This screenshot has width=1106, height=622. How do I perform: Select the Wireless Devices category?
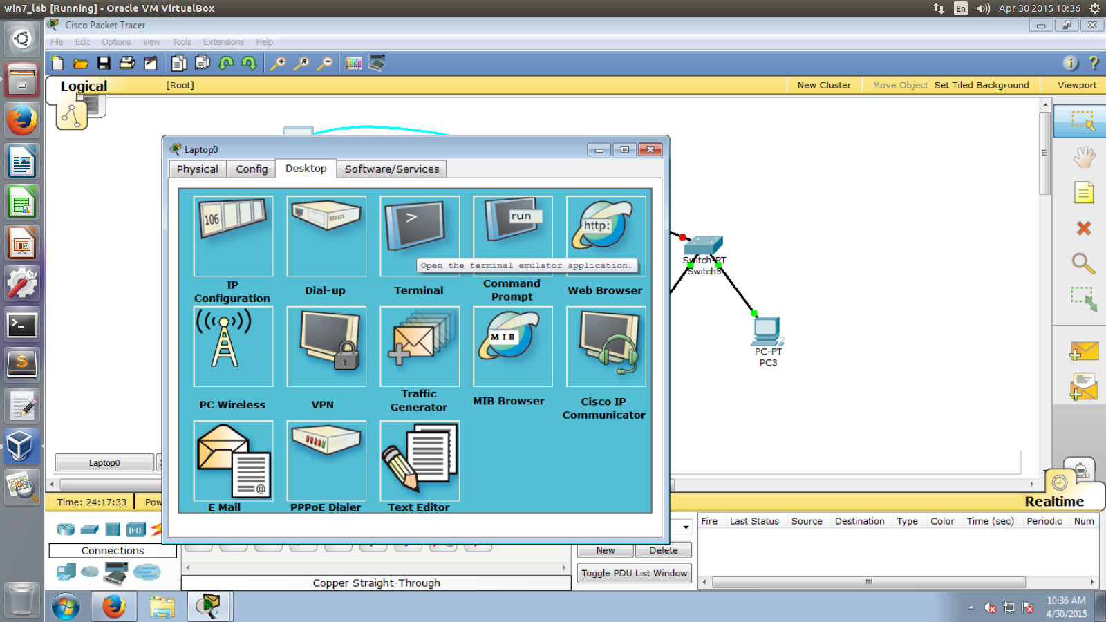(x=136, y=529)
